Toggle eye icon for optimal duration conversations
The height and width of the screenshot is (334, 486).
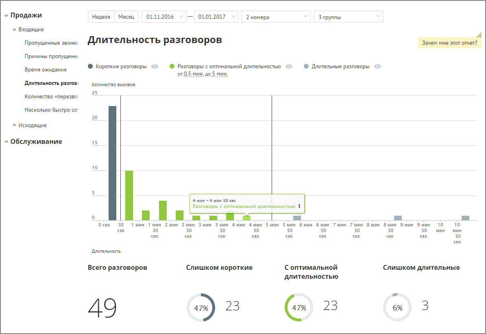point(289,67)
